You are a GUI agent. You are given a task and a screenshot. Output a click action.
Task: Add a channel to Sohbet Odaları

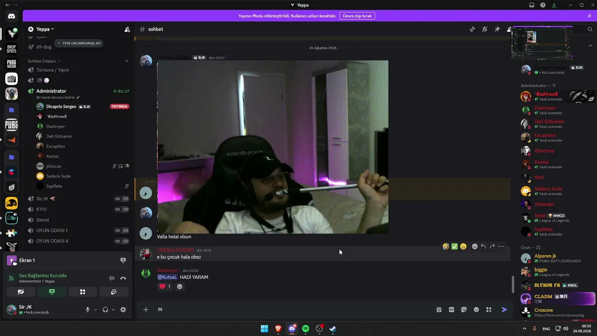click(x=127, y=61)
